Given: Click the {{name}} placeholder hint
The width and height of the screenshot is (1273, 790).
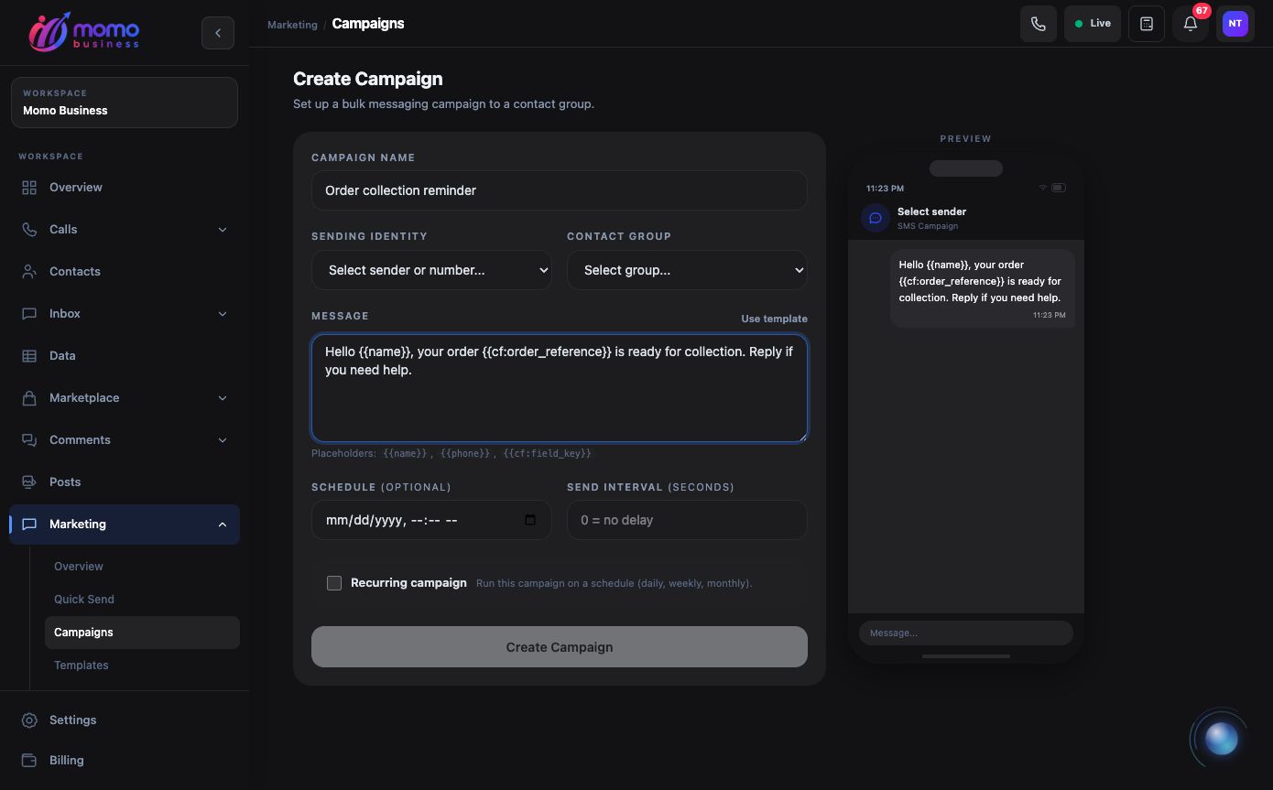Looking at the screenshot, I should [405, 454].
